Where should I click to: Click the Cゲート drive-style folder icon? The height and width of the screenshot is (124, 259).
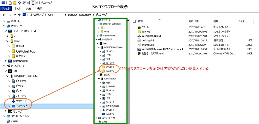pos(139,27)
